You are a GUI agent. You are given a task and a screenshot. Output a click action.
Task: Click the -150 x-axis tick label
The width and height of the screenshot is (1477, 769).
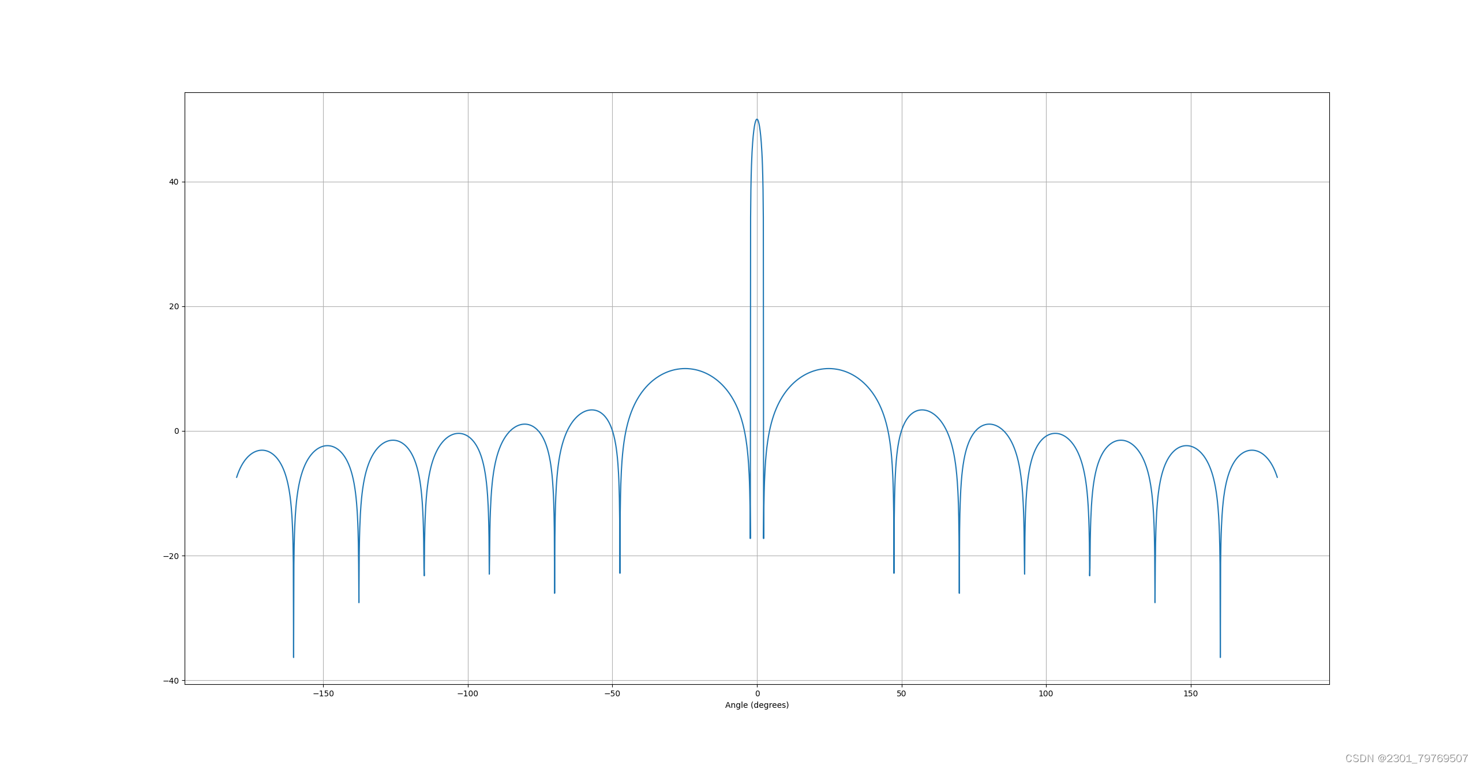323,693
